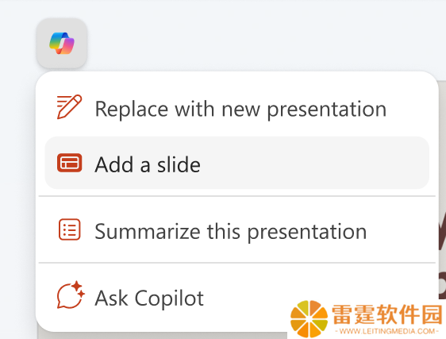Click the word Copilot in the last menu entry
This screenshot has height=339, width=446.
click(169, 299)
